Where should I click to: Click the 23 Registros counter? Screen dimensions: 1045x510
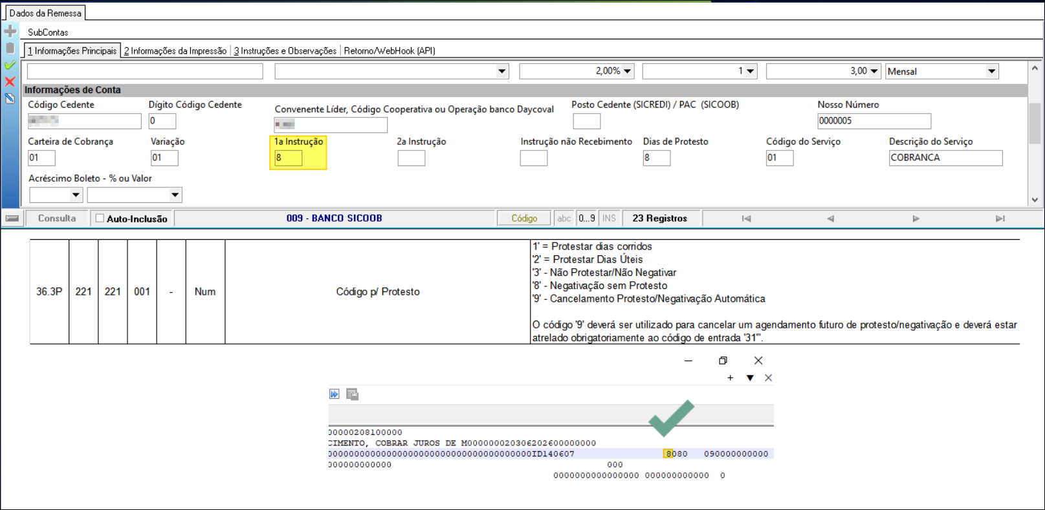click(x=660, y=218)
